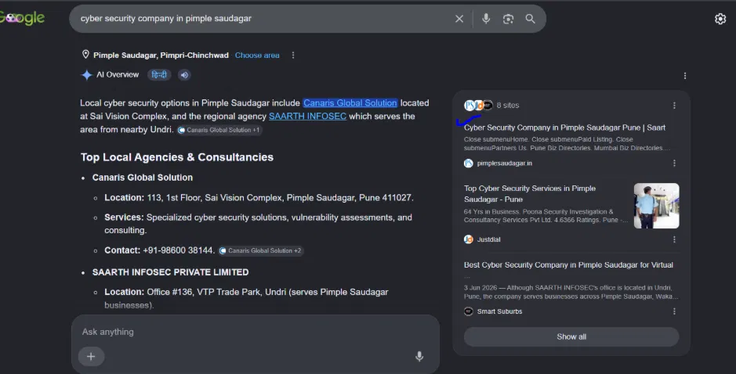
Task: Click the SAARTH INFOSEC PRIVATE LIMITED heading
Action: coord(170,272)
